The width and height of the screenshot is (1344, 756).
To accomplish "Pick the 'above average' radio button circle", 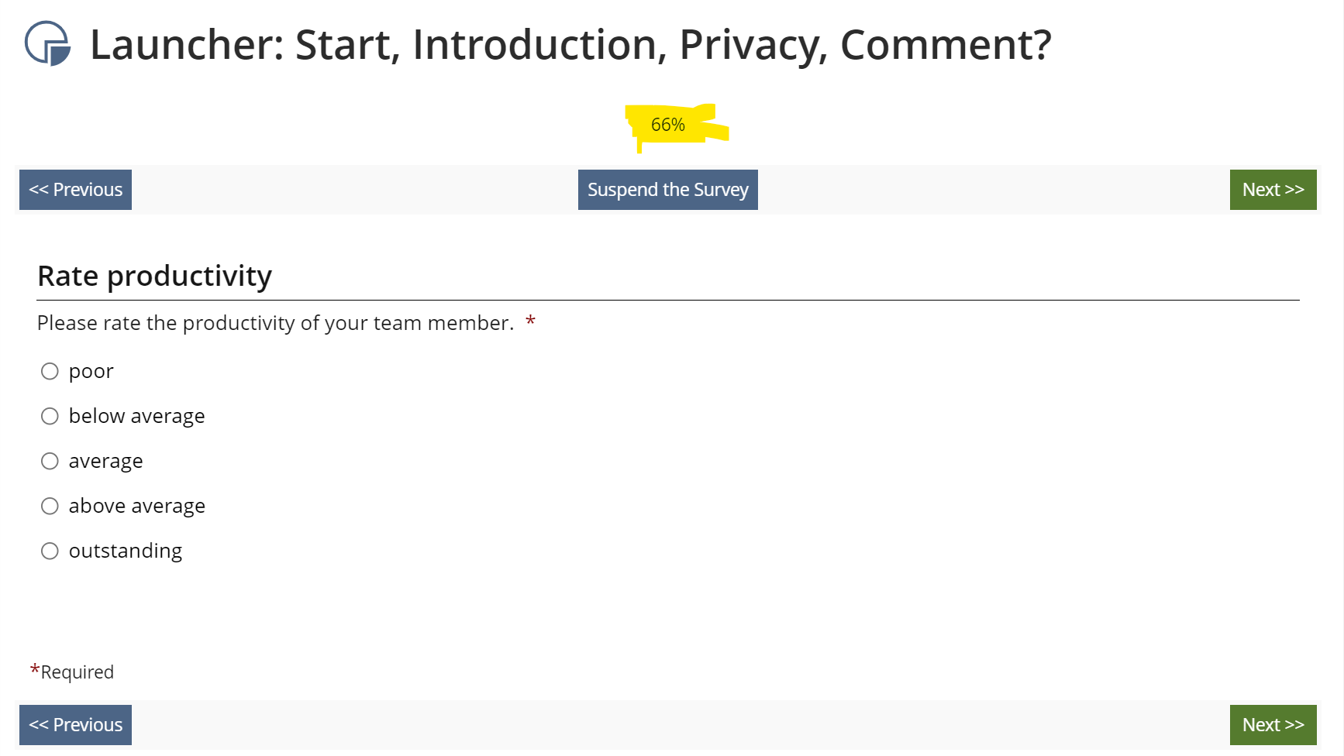I will click(x=50, y=507).
